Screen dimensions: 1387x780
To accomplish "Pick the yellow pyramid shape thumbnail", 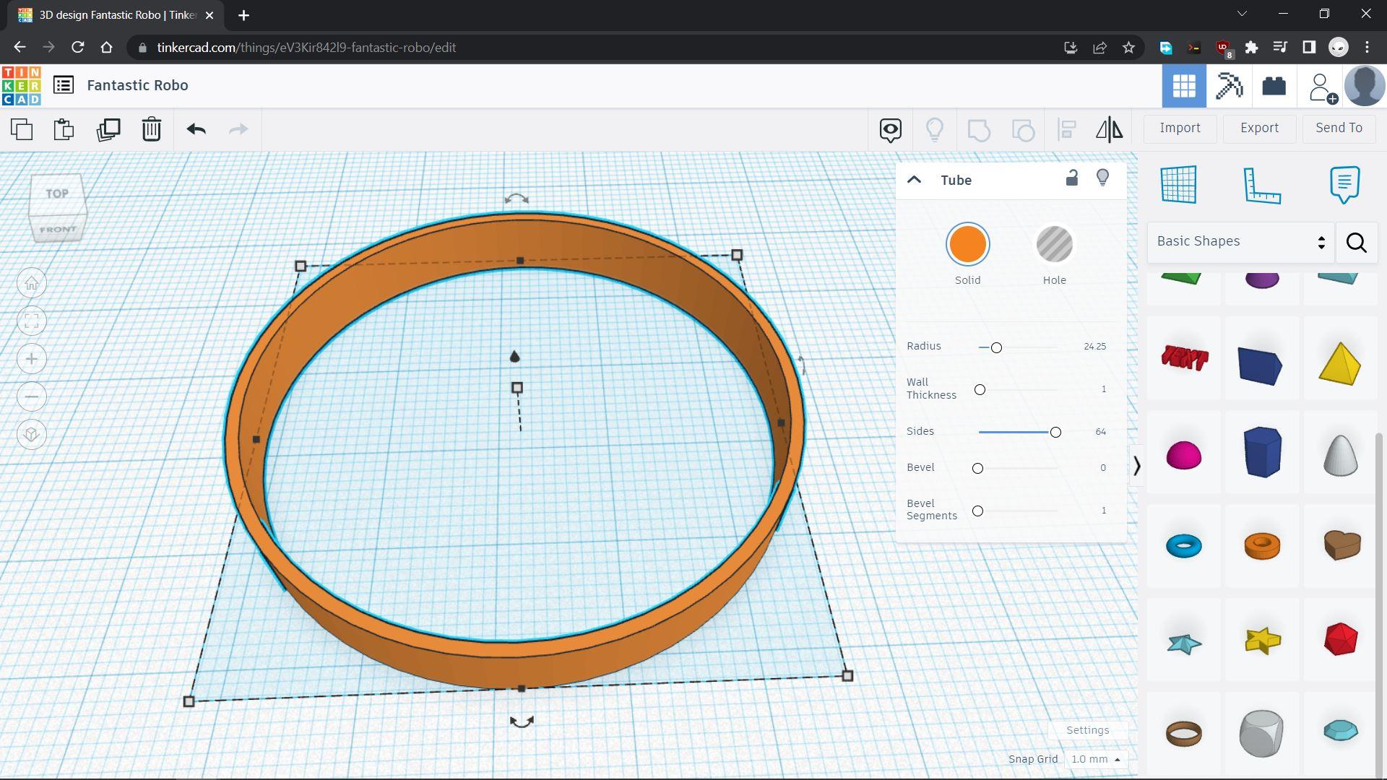I will (1339, 363).
